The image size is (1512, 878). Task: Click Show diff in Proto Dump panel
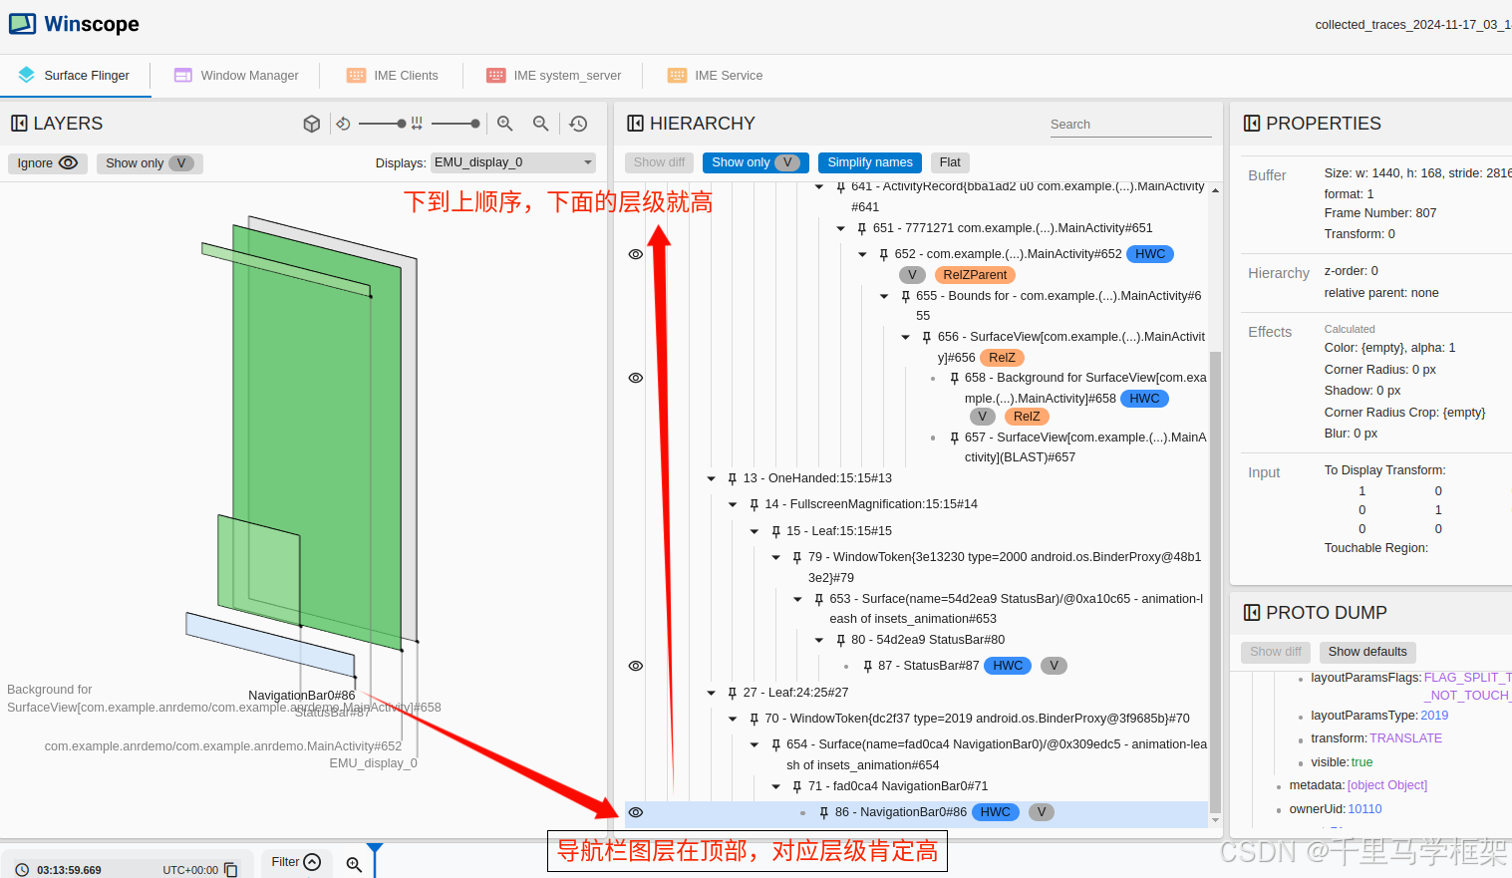pyautogui.click(x=1276, y=652)
